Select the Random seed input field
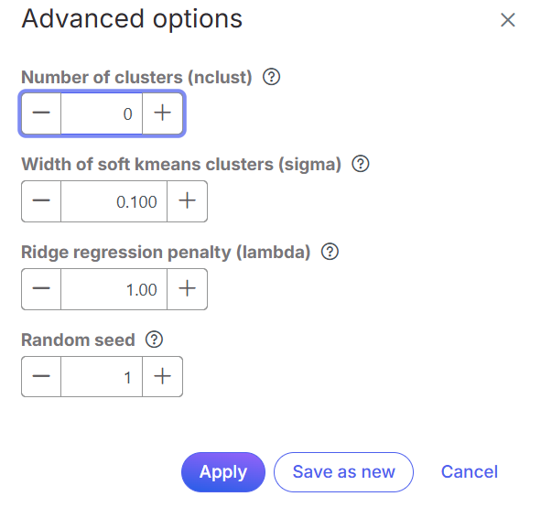541x507 pixels. point(102,377)
